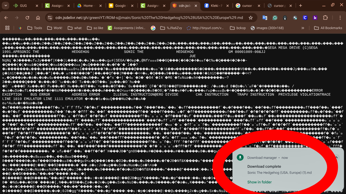Reload the current page
The image size is (346, 194).
click(27, 18)
